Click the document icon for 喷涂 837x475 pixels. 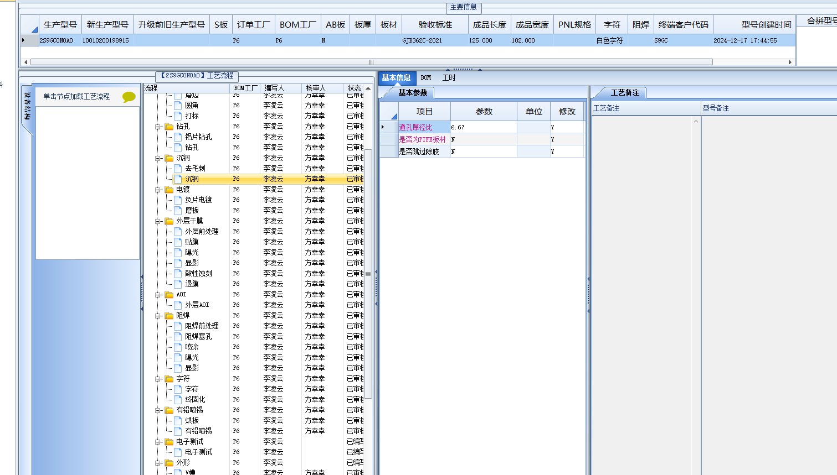[x=178, y=347]
